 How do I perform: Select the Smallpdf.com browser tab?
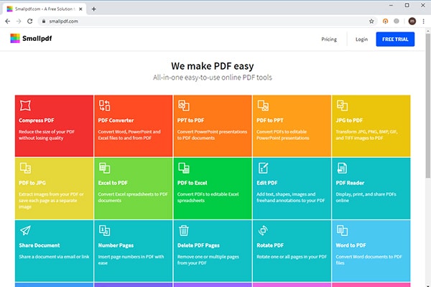click(x=44, y=9)
